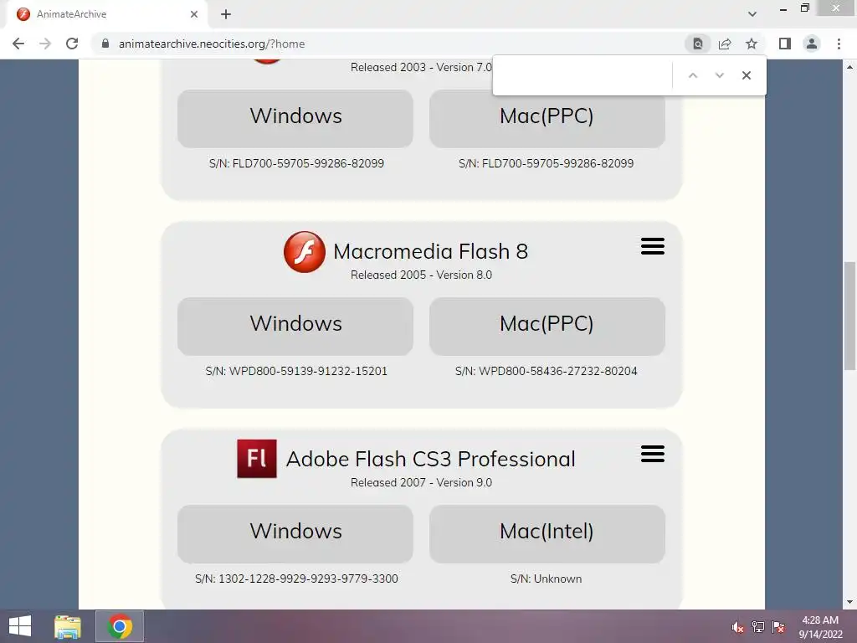Download Flash 8 for Mac(PPC)
This screenshot has width=857, height=643.
(x=547, y=327)
